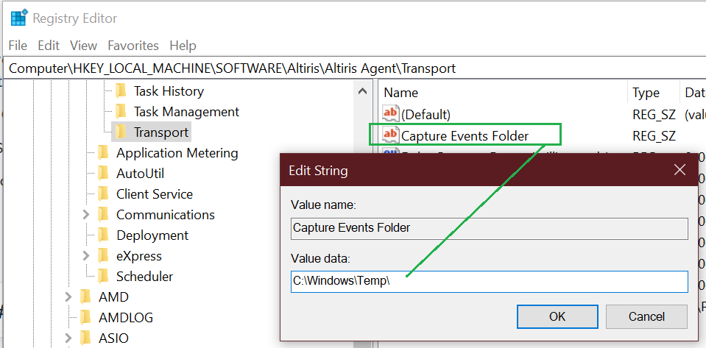
Task: Expand the eXpress key
Action: [x=86, y=256]
